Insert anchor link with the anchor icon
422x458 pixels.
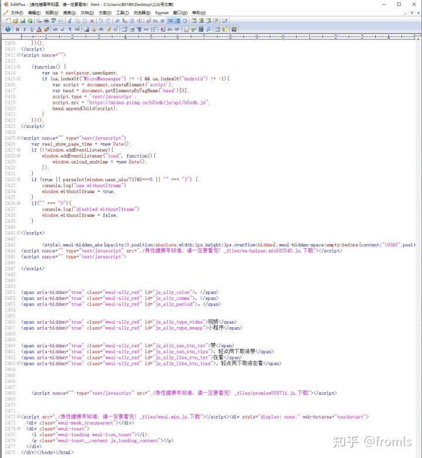point(94,29)
